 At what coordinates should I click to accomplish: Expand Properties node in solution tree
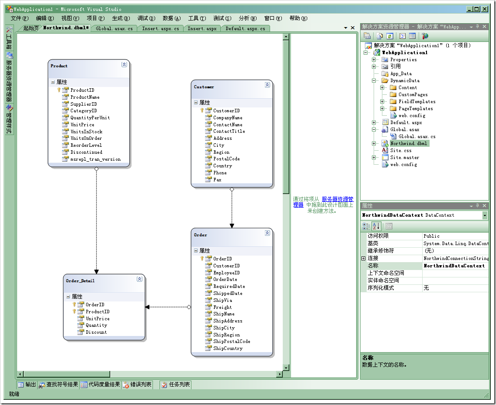(x=374, y=59)
